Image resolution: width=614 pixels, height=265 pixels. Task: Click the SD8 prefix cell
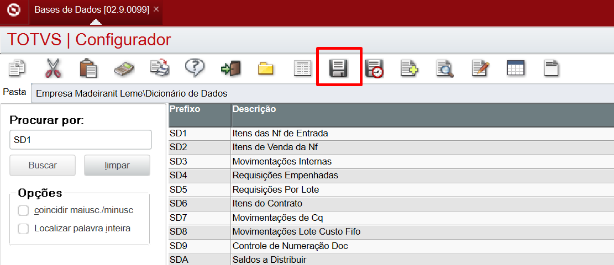(x=200, y=232)
